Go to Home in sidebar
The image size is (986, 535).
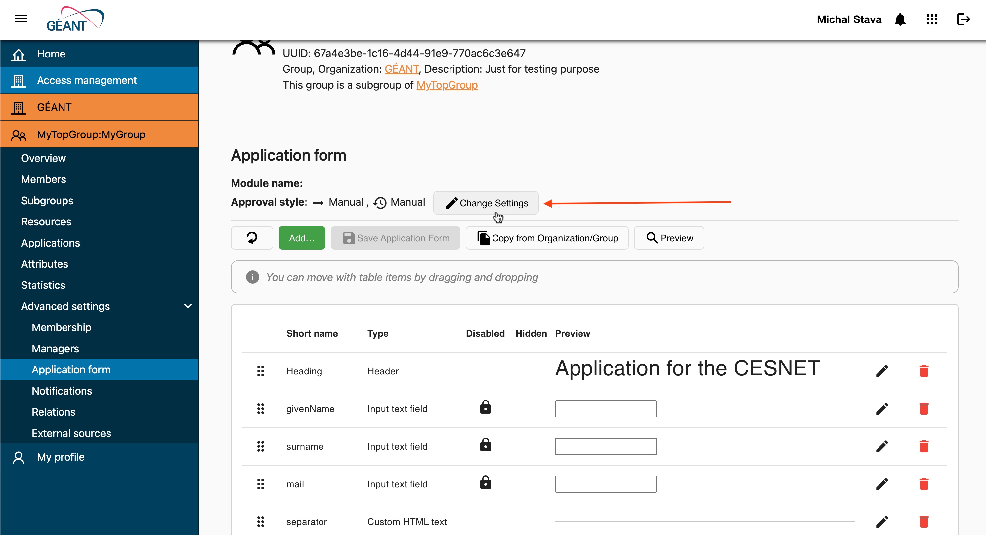(100, 54)
